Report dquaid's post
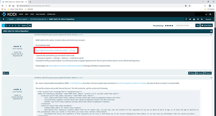 click(x=208, y=73)
